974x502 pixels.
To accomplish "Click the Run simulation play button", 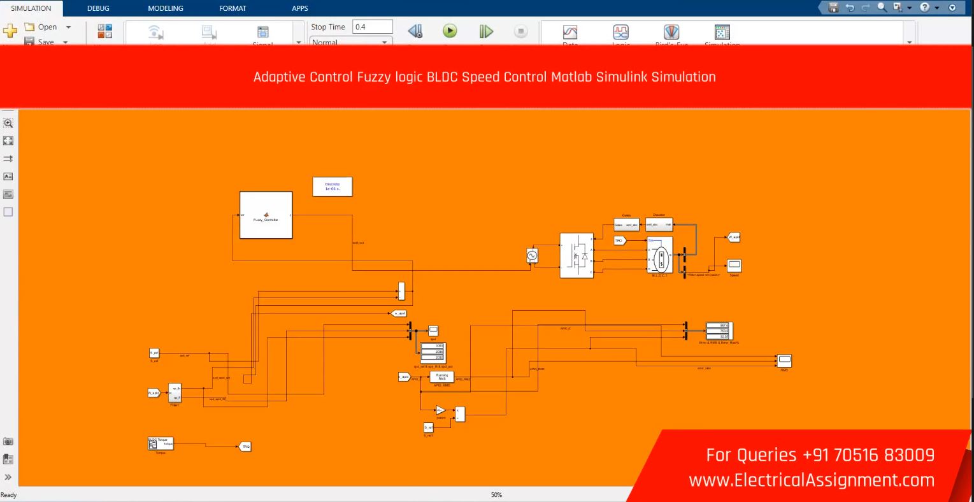I will tap(450, 31).
